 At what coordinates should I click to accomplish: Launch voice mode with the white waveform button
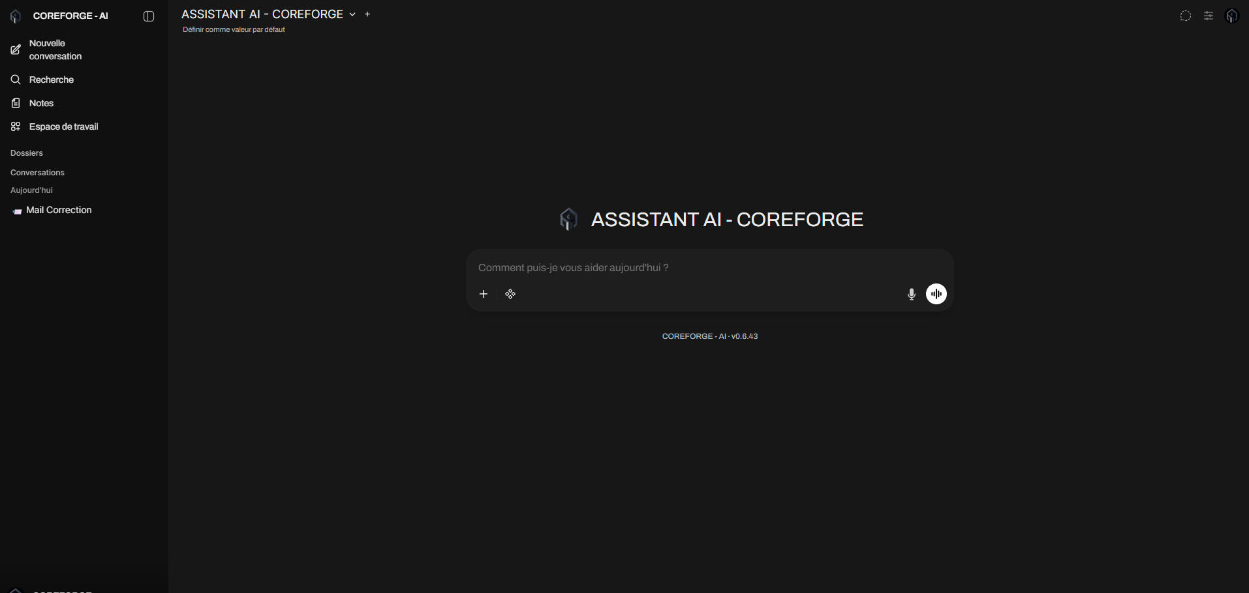pos(936,295)
